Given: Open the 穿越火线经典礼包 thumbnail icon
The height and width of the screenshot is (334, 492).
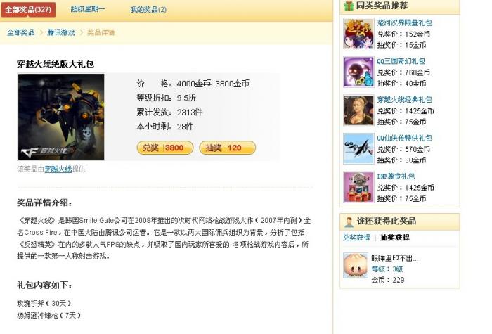Looking at the screenshot, I should 358,110.
